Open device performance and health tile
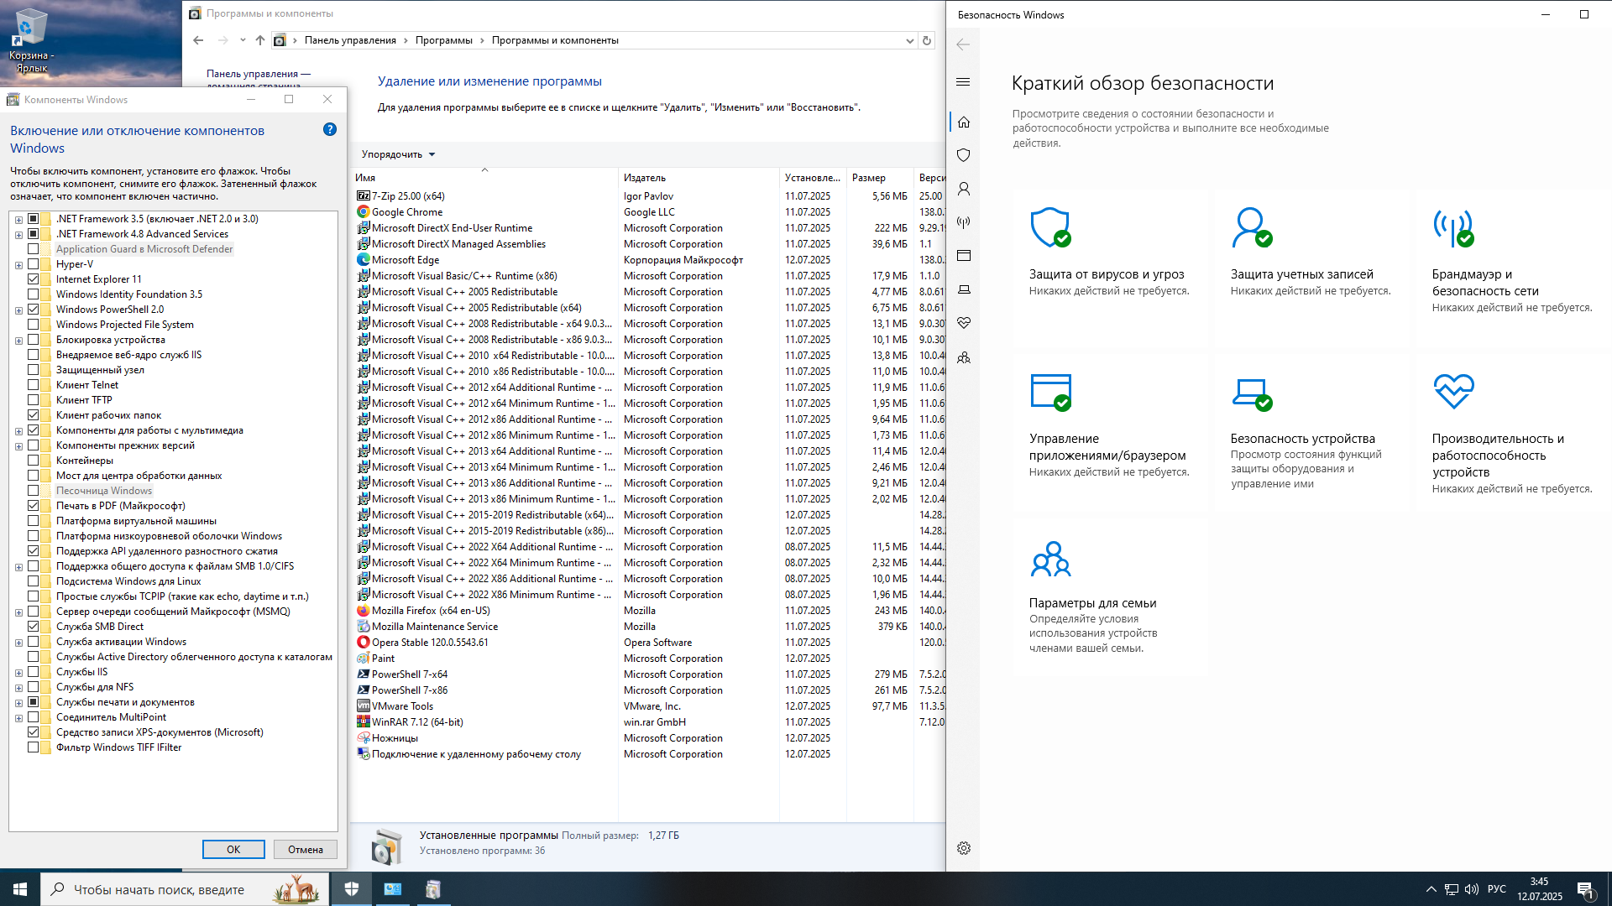1612x906 pixels. pos(1513,434)
